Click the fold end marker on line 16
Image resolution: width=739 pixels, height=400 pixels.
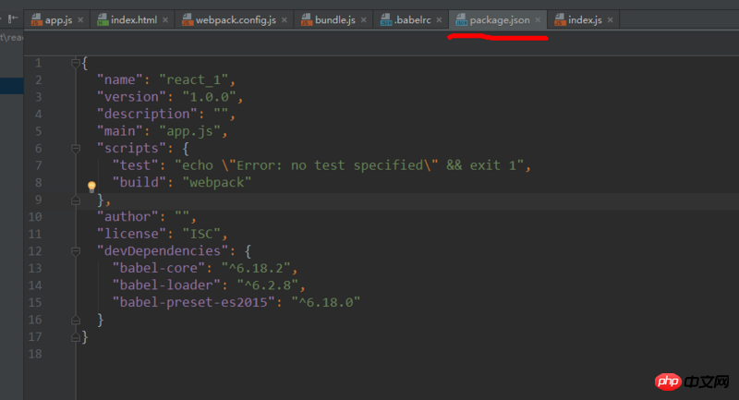coord(76,319)
